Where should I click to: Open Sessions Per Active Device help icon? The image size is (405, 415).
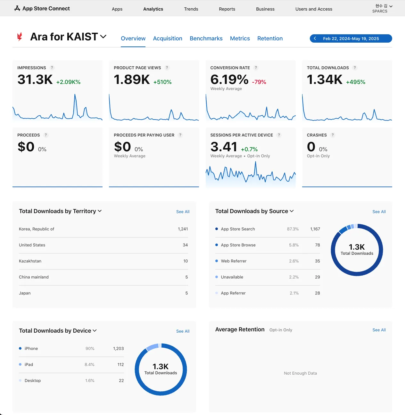pos(279,135)
